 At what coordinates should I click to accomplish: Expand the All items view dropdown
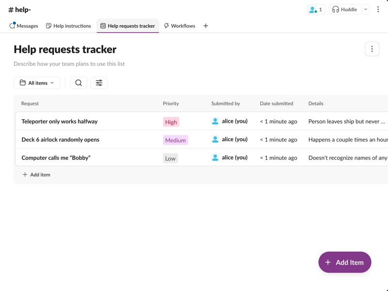point(37,83)
